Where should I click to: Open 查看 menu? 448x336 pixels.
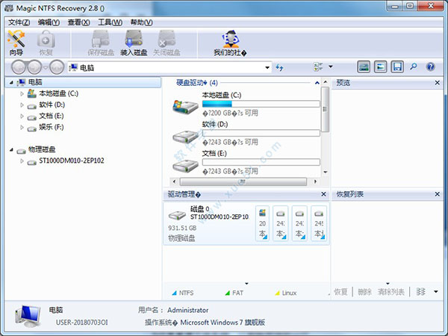78,22
